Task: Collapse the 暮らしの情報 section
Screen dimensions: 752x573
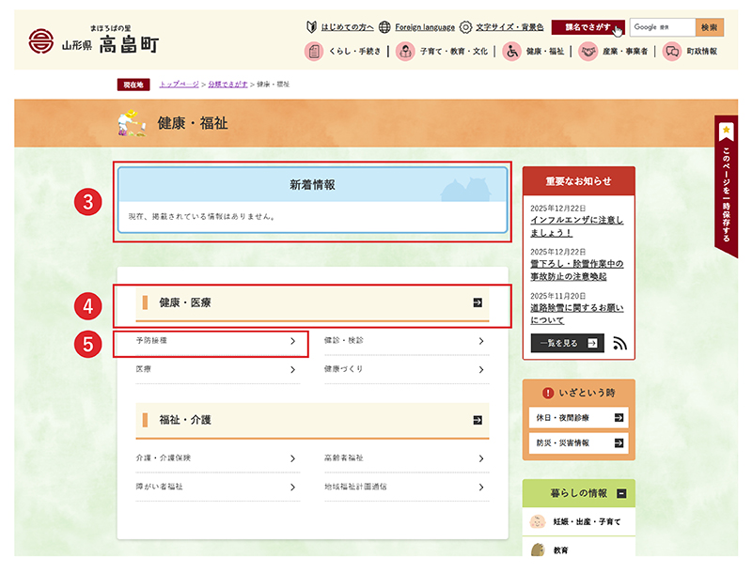Action: click(x=621, y=493)
